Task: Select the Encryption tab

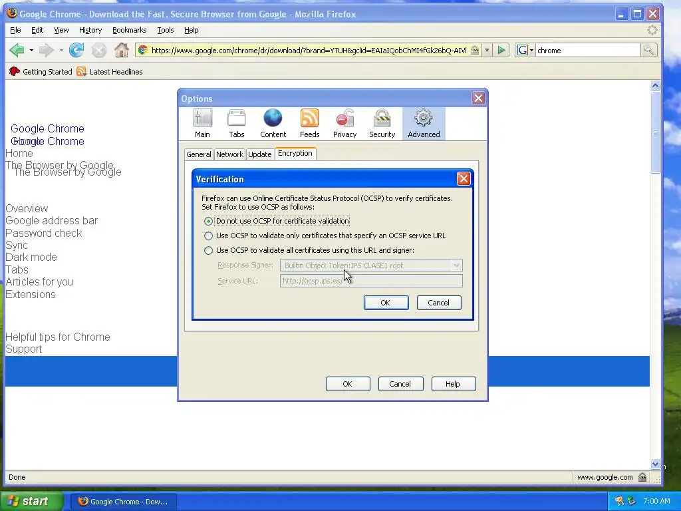Action: pos(295,154)
